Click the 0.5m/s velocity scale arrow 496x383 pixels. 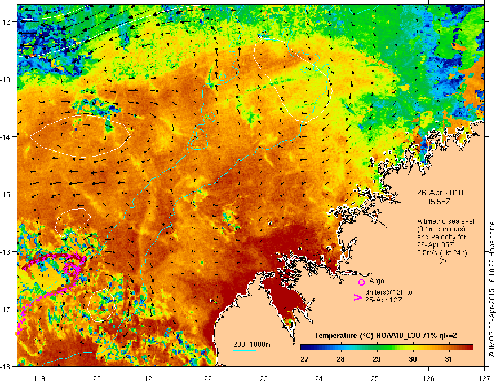(436, 261)
